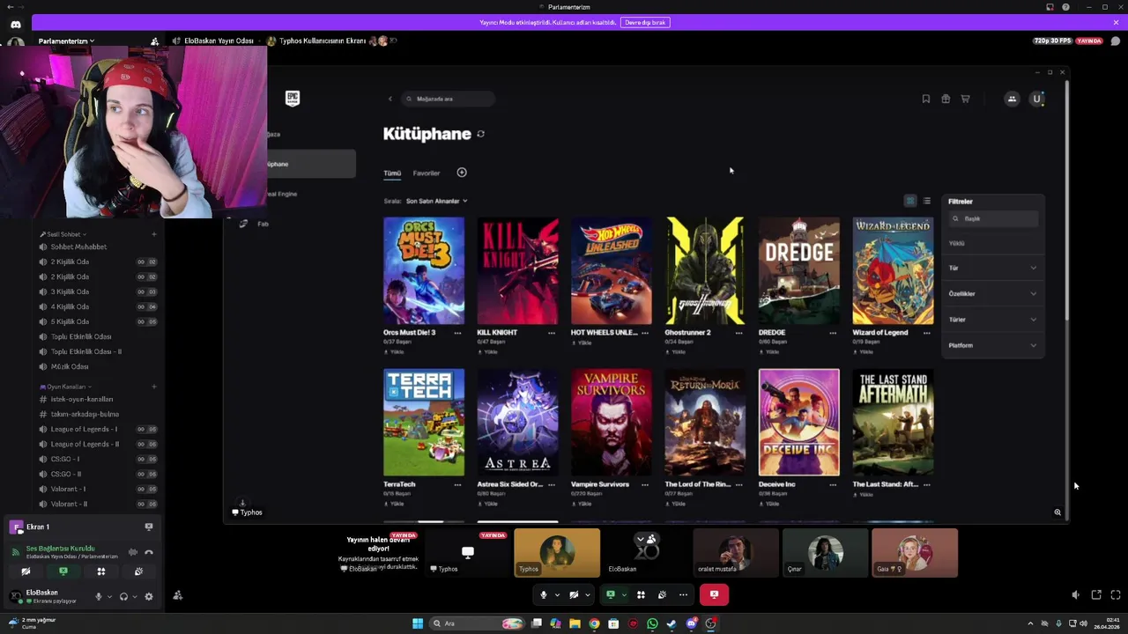The width and height of the screenshot is (1128, 634).
Task: Go back in Epic launcher navigation
Action: [x=390, y=99]
